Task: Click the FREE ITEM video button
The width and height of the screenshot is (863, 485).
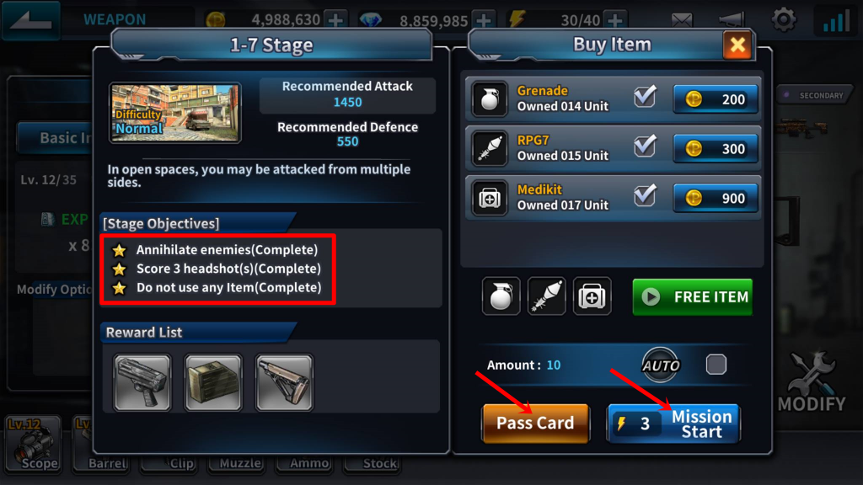Action: coord(693,297)
